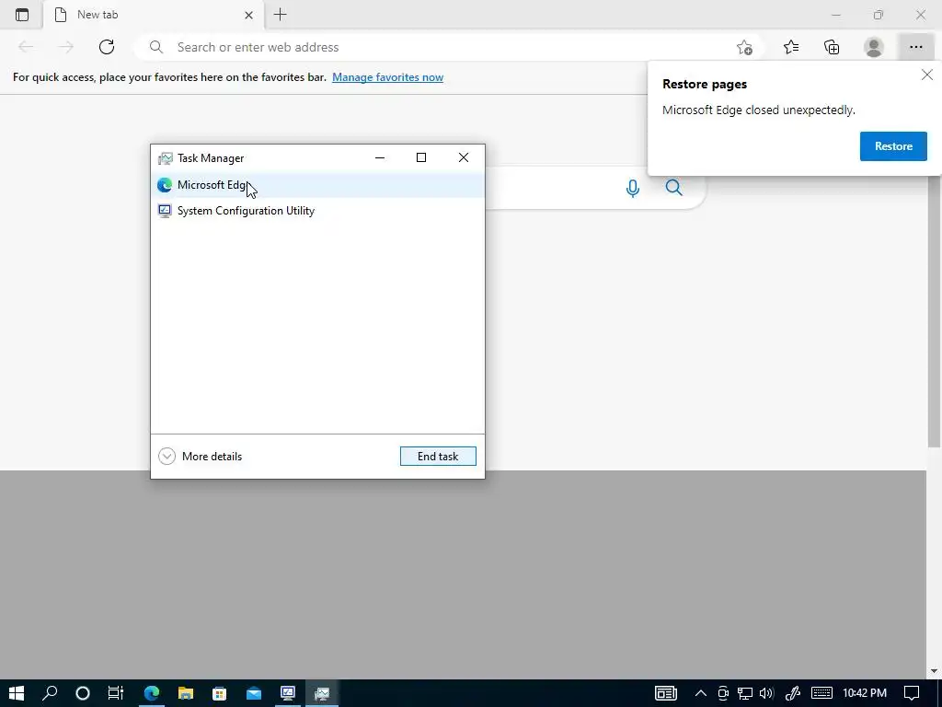Image resolution: width=942 pixels, height=707 pixels.
Task: Switch to Microsoft Edge taskbar icon
Action: pyautogui.click(x=152, y=693)
